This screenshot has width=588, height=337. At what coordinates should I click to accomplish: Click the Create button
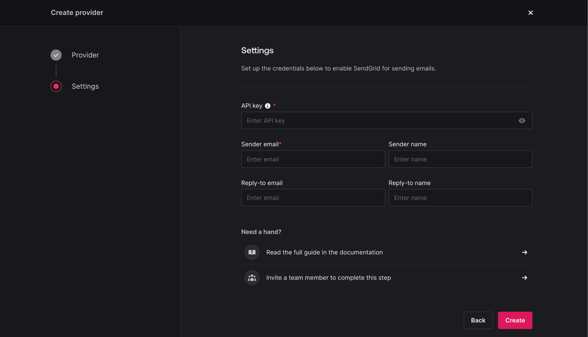pyautogui.click(x=515, y=320)
